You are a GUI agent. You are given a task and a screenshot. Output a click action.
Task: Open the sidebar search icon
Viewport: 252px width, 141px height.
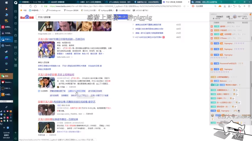point(15,29)
